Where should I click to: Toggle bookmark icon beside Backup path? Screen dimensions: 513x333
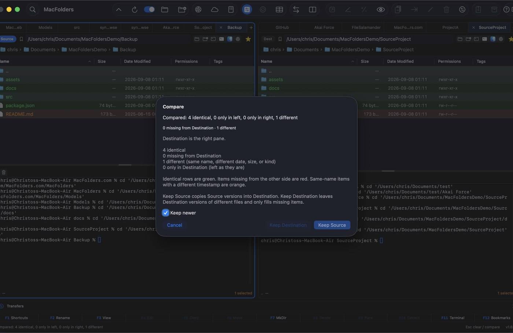[x=21, y=39]
